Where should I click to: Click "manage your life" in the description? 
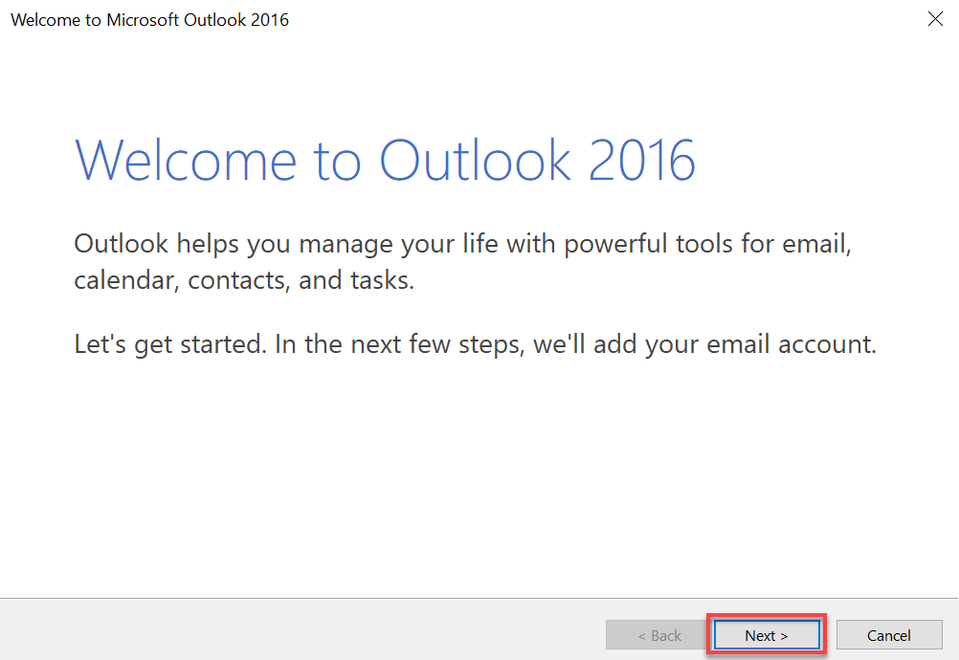(398, 244)
